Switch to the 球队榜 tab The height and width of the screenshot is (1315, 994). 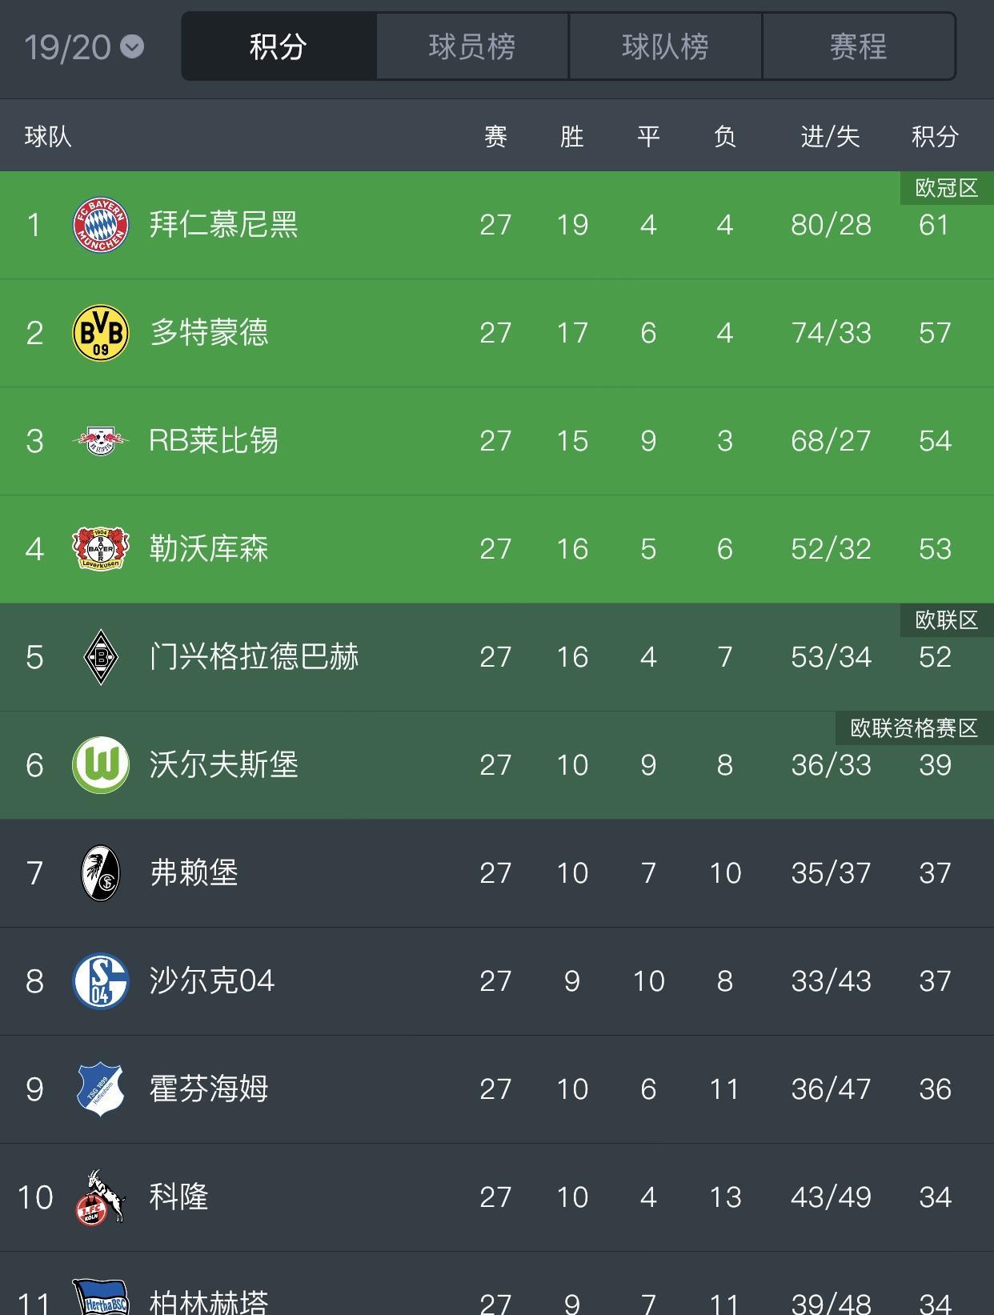(x=665, y=46)
